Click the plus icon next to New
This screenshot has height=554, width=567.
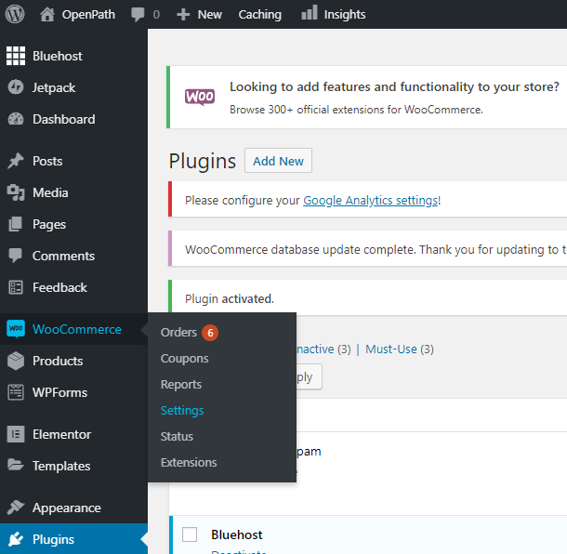[x=183, y=15]
